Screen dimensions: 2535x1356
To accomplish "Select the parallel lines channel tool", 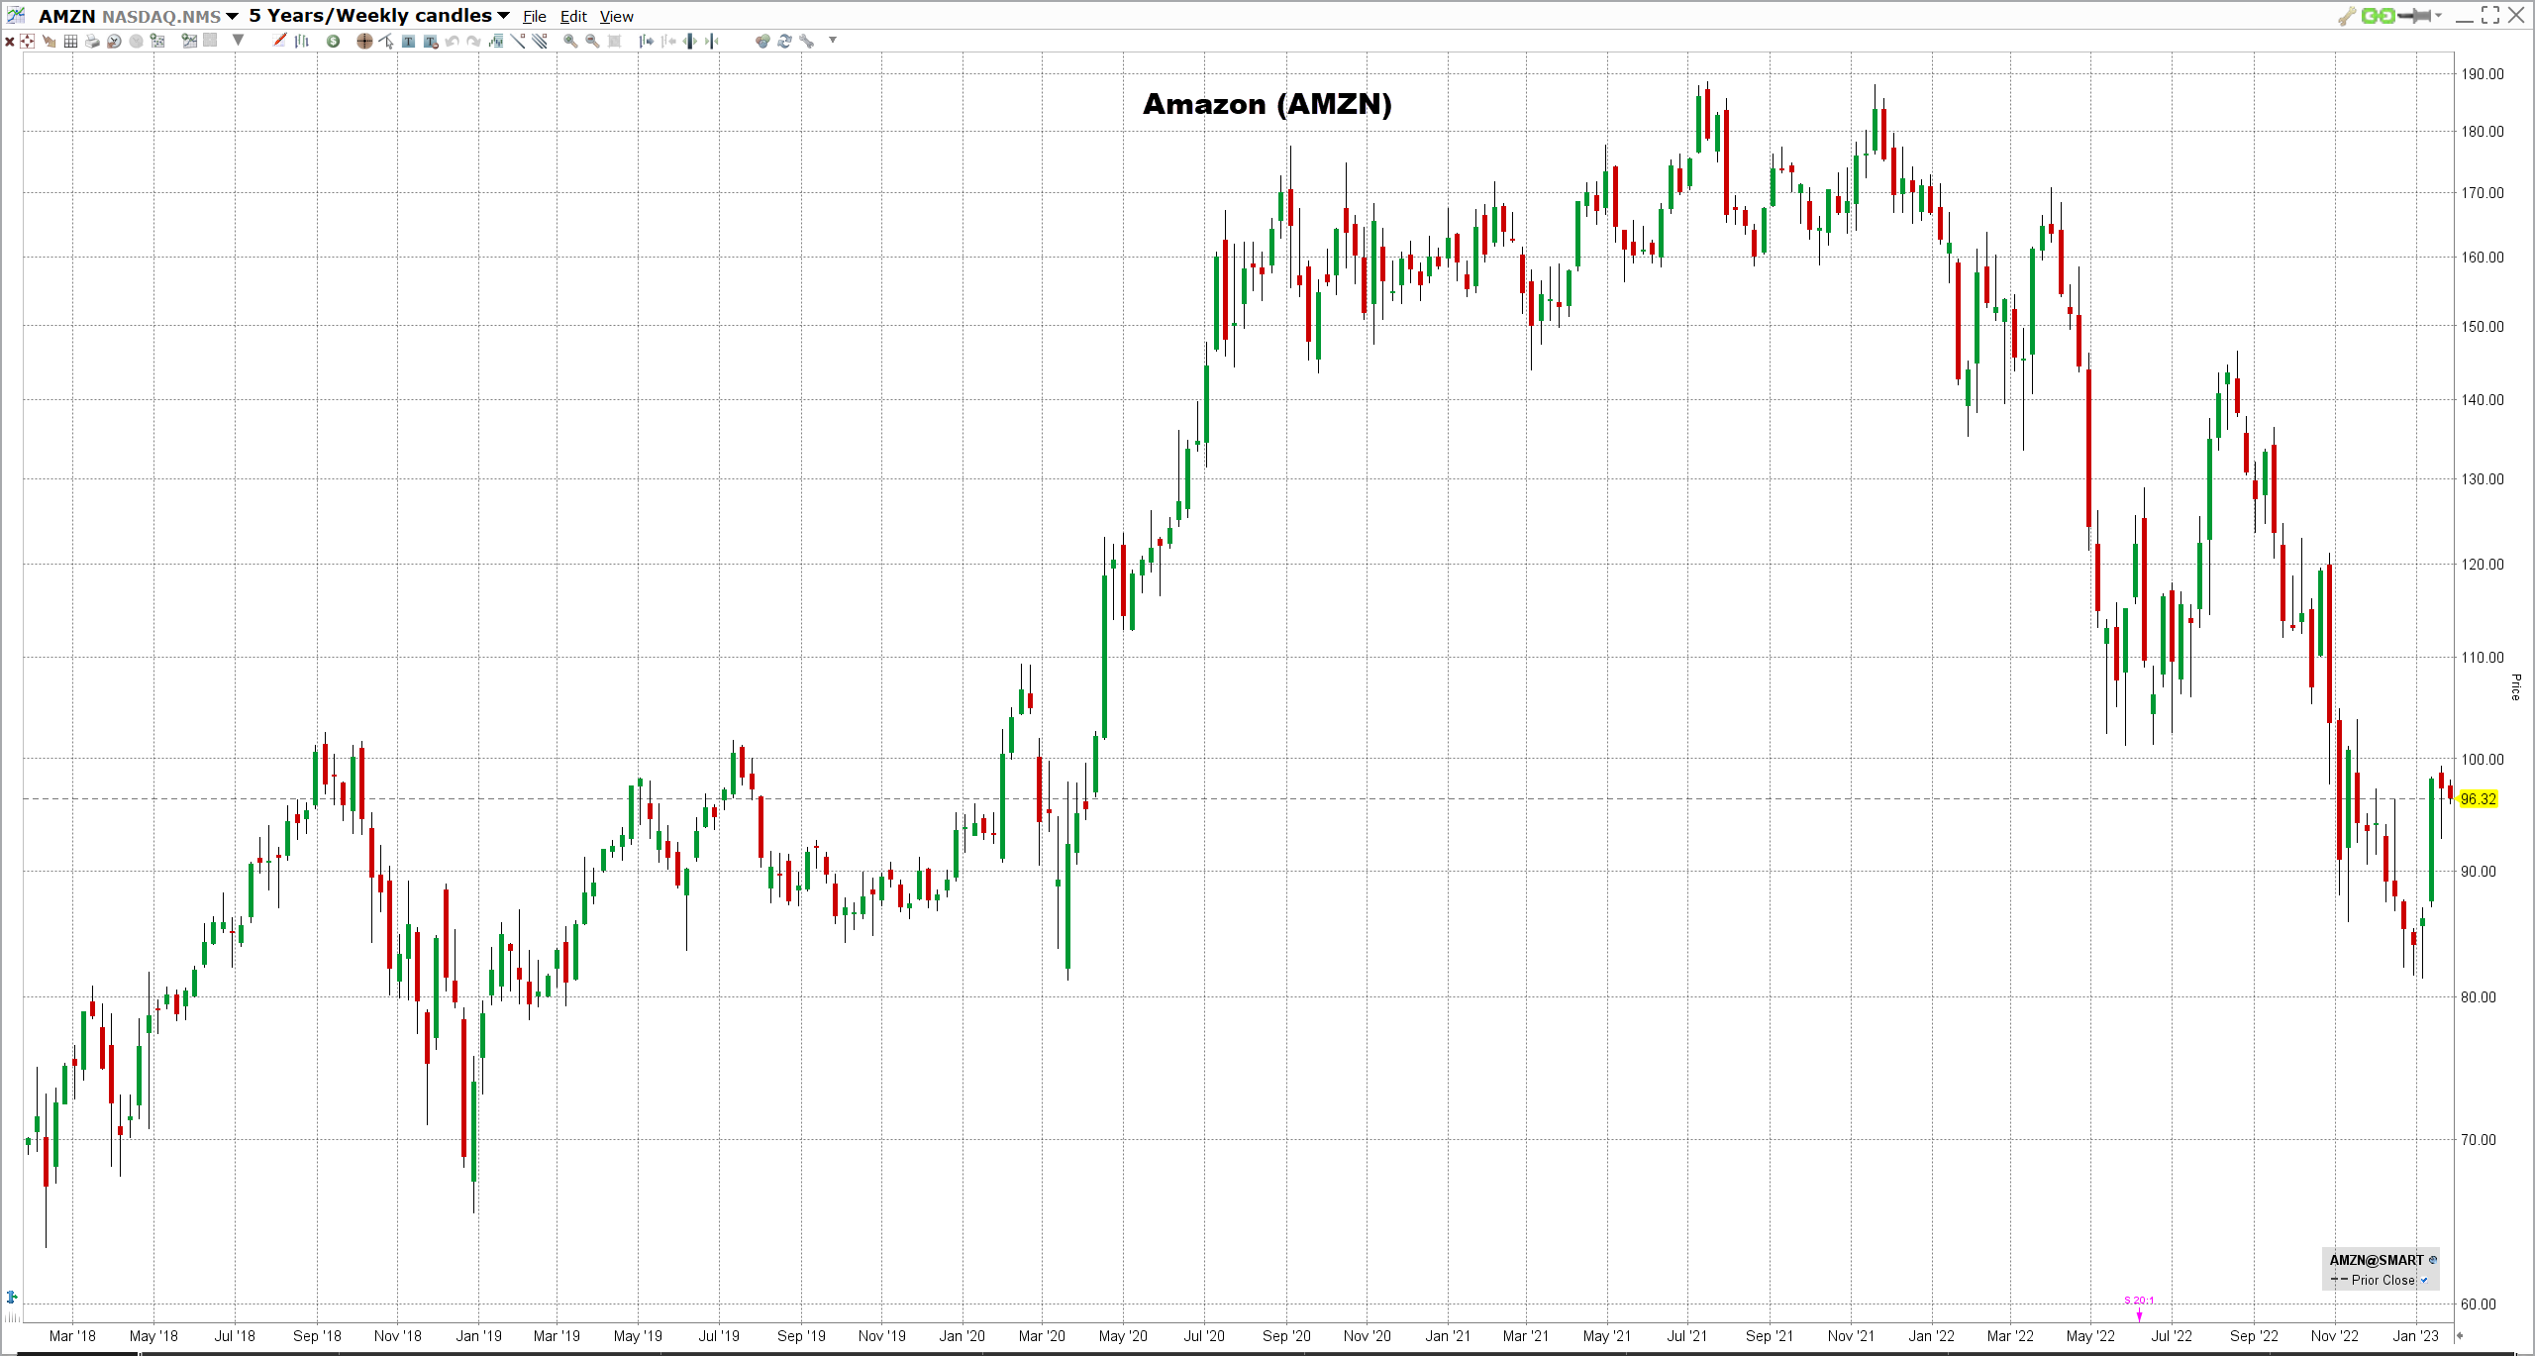I will (x=539, y=41).
